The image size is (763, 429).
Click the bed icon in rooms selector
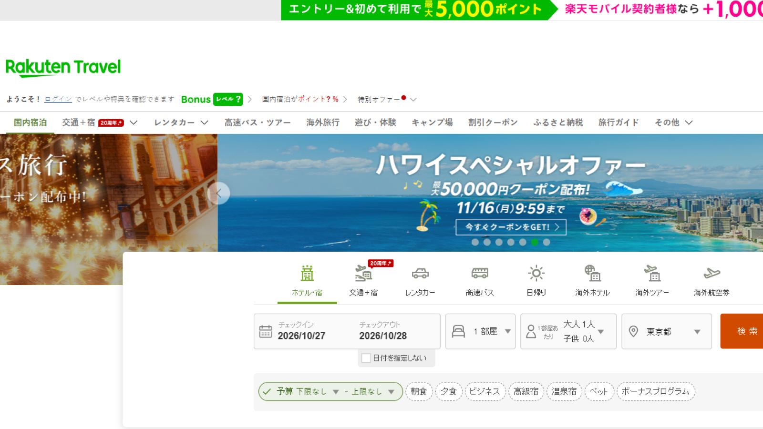pos(458,331)
